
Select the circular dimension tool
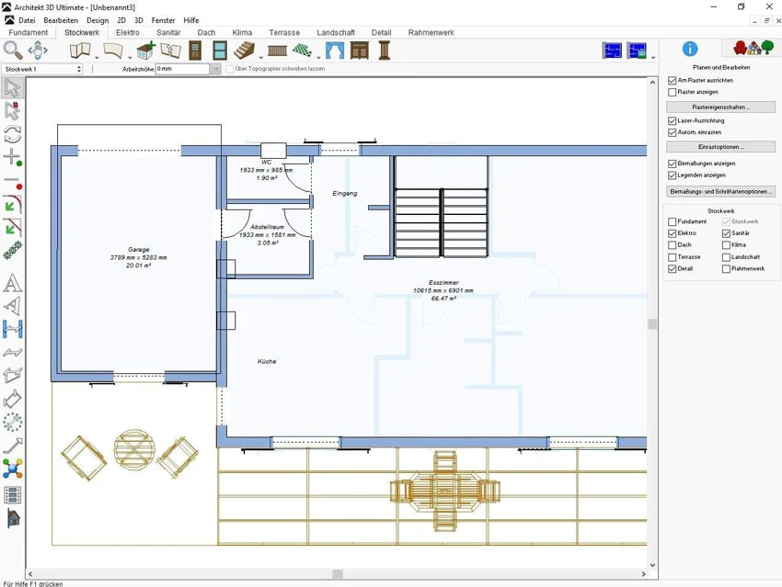tap(13, 423)
